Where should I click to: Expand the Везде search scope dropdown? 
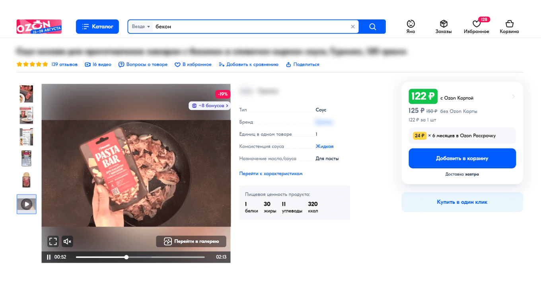[141, 27]
